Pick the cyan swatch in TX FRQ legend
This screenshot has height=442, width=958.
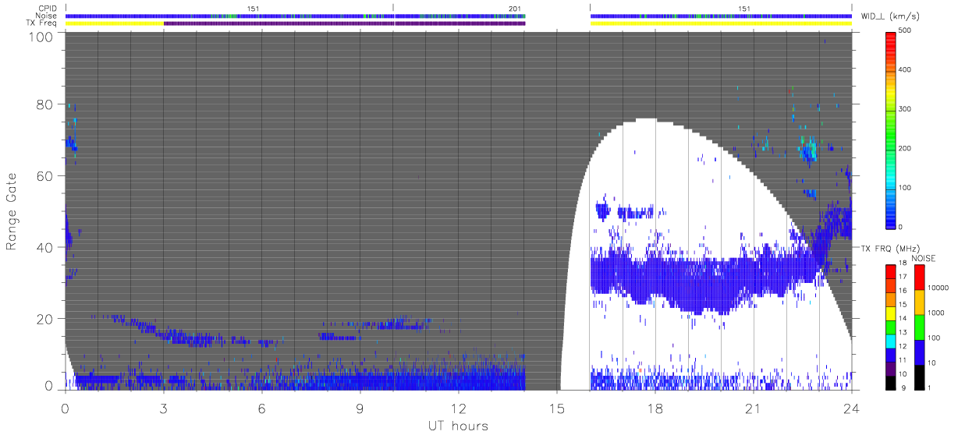click(x=891, y=341)
